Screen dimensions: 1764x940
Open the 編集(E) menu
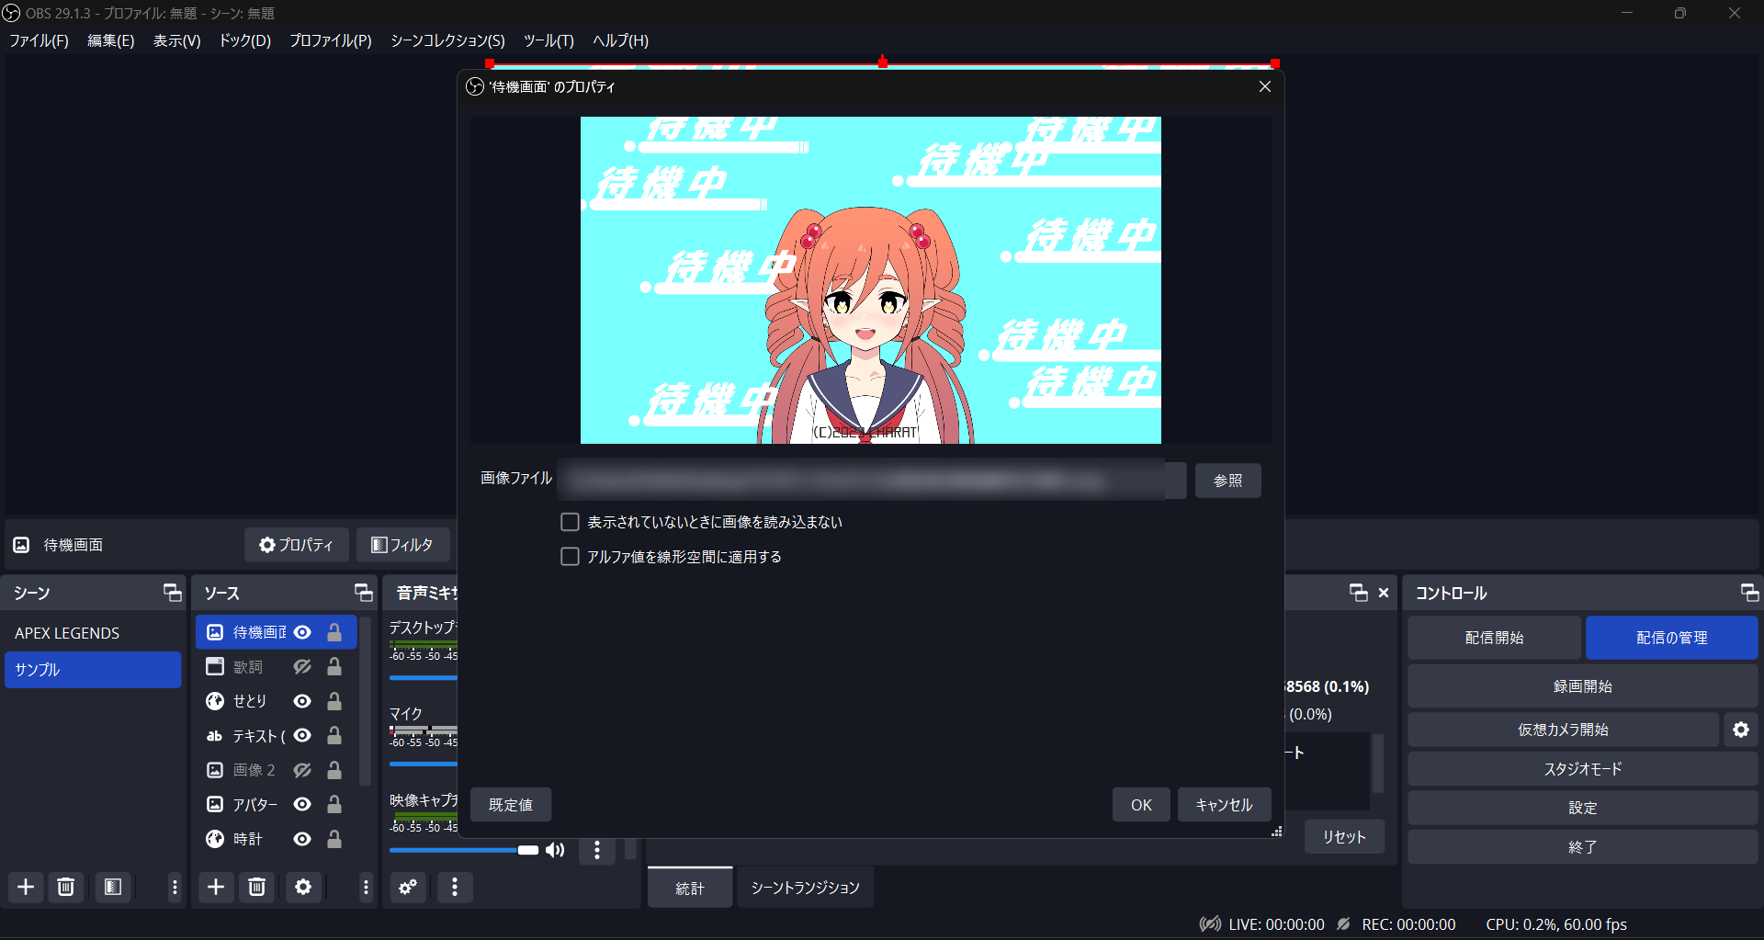tap(110, 40)
